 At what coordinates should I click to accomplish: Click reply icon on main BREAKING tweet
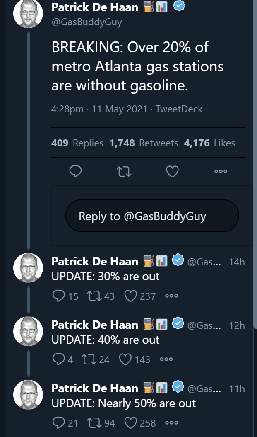point(75,171)
